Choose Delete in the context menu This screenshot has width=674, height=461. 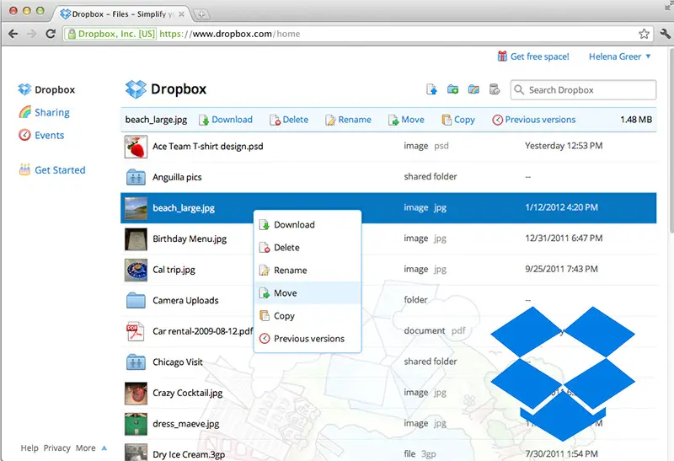click(x=308, y=247)
